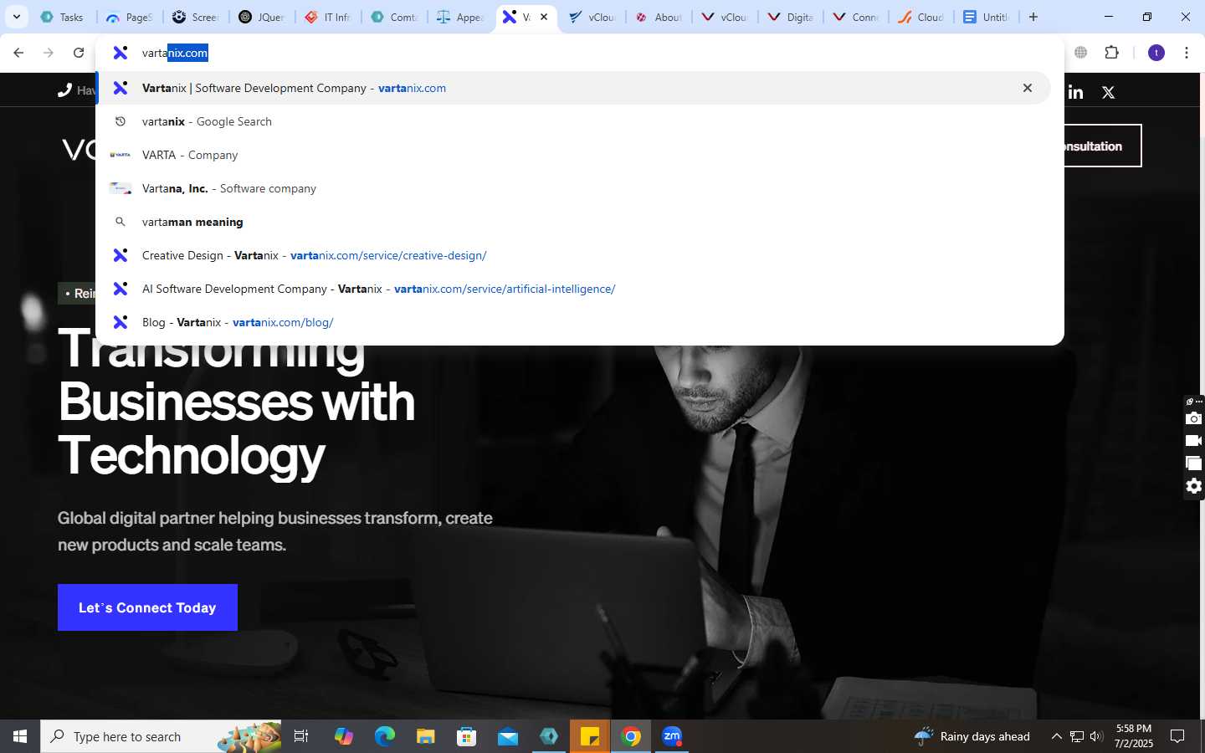
Task: Switch to the Contact tab
Action: 395,17
